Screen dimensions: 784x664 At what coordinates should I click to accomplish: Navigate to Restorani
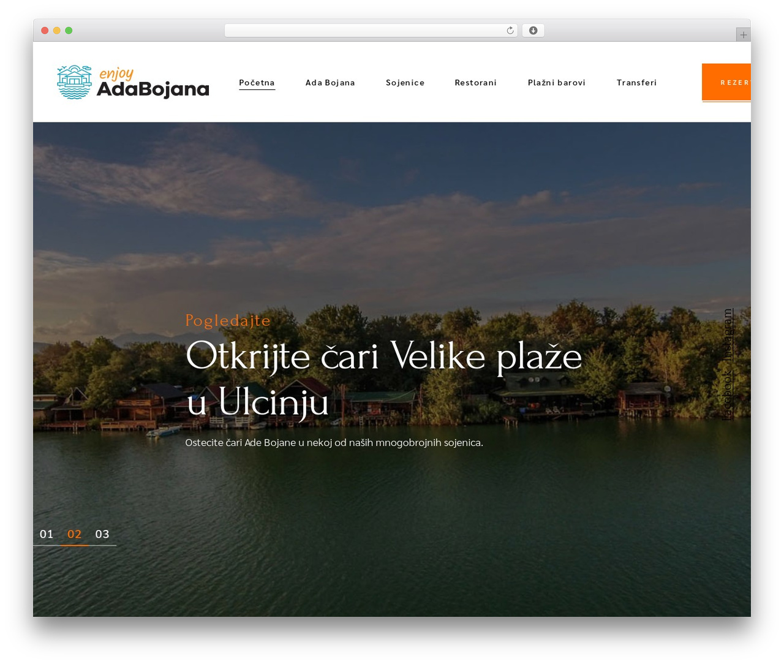[475, 83]
